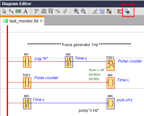Click the pulsy "x Hz" comment
144x116 pixels.
click(x=89, y=111)
